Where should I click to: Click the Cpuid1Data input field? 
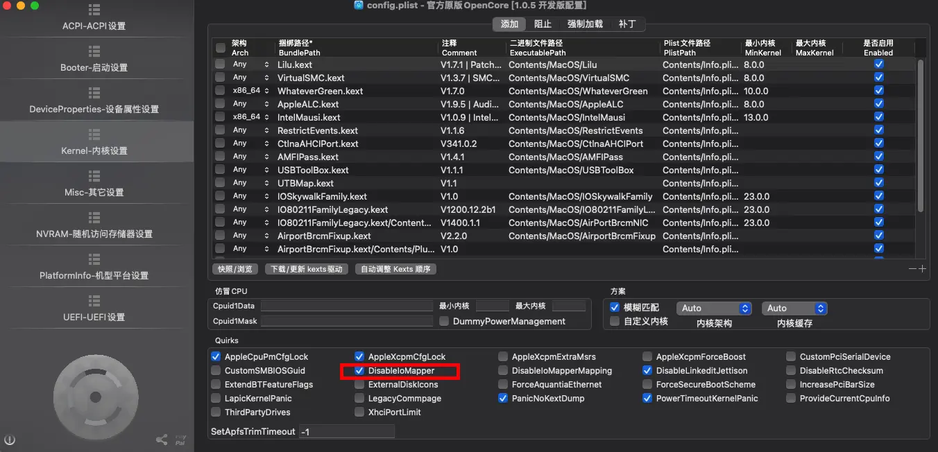pyautogui.click(x=347, y=306)
